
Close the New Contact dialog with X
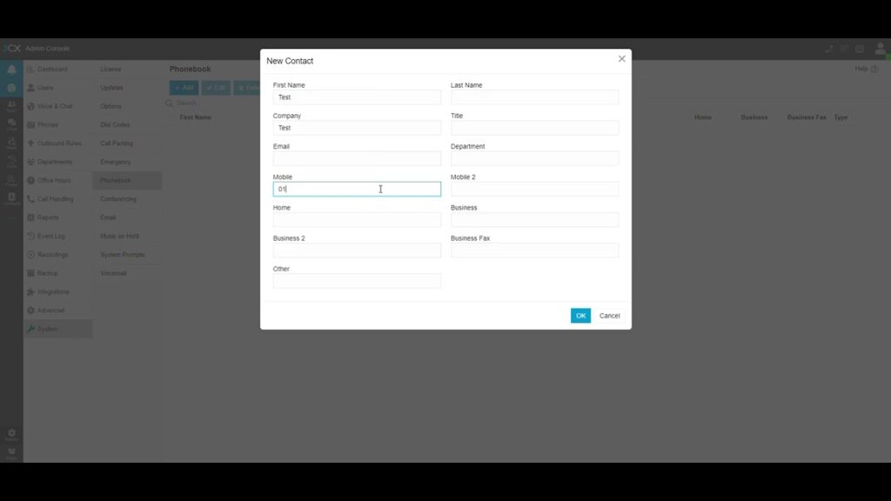click(x=621, y=59)
